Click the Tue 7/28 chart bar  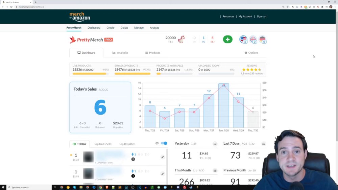pos(223,105)
